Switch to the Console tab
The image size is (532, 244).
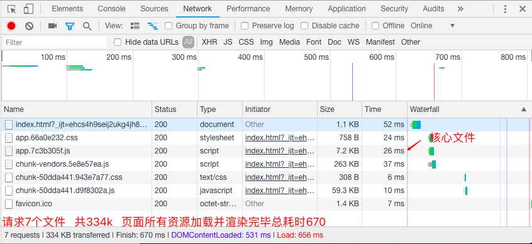(x=111, y=9)
